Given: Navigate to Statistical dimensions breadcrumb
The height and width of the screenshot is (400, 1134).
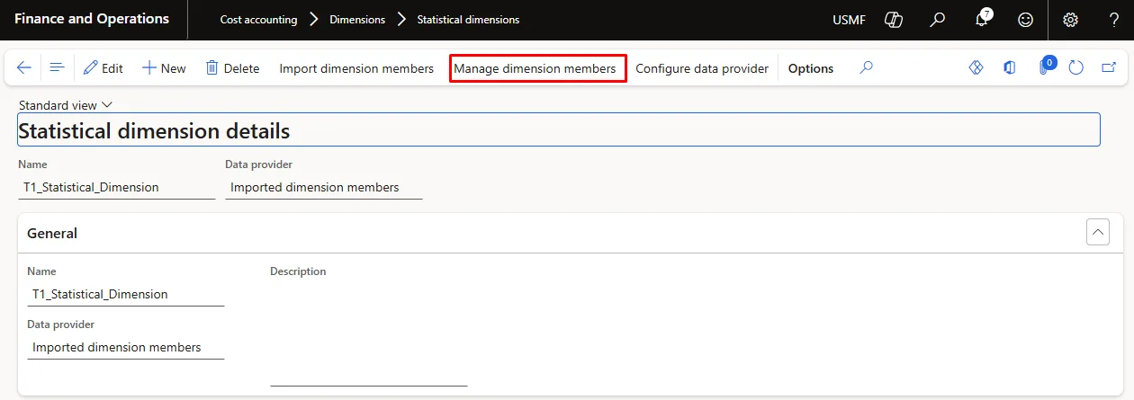Looking at the screenshot, I should pyautogui.click(x=468, y=20).
